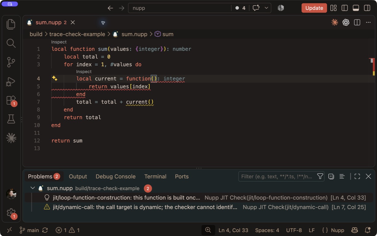
Task: Open the Source Control view
Action: pos(11,62)
